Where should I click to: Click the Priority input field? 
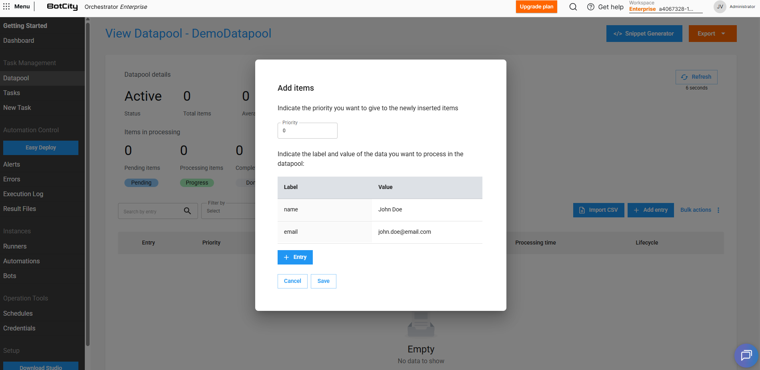[307, 131]
